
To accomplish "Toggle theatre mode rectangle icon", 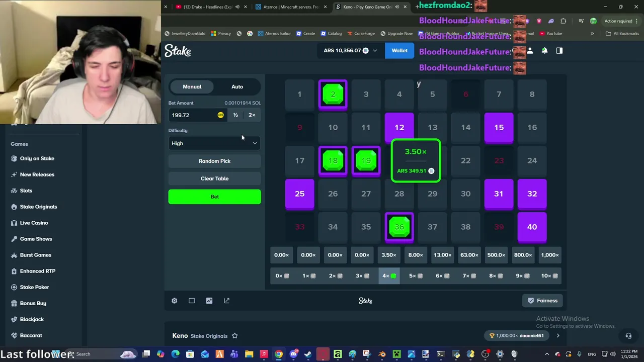I will pos(192,301).
